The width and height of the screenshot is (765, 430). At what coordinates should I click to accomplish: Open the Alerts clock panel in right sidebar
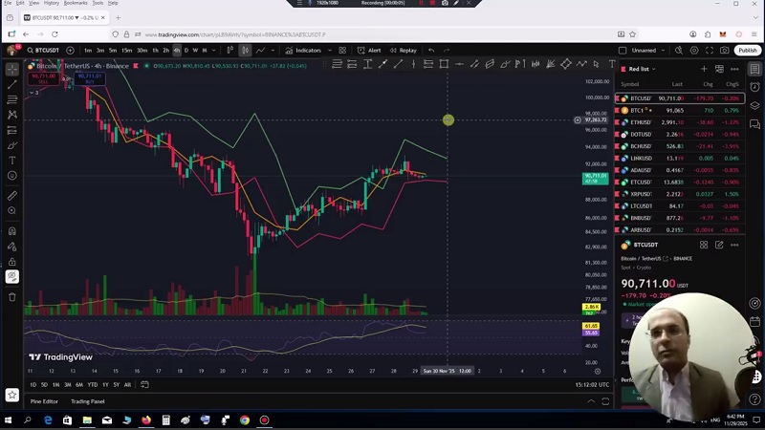(754, 87)
